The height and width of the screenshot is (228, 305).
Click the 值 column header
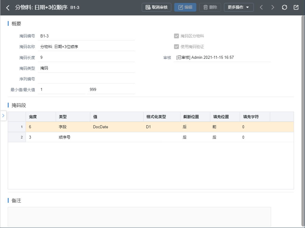[x=117, y=117]
